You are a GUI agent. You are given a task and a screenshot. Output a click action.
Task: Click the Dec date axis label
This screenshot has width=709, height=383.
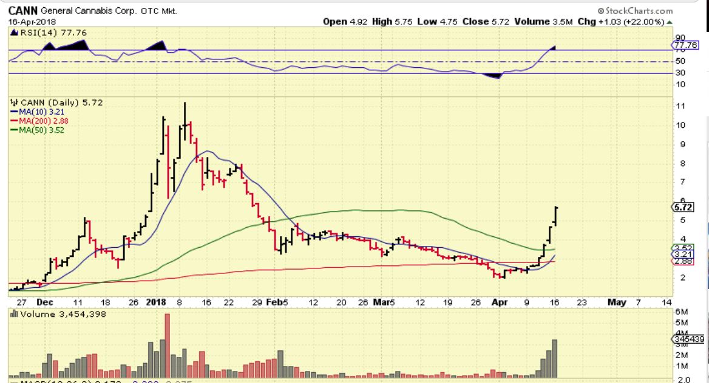point(45,302)
